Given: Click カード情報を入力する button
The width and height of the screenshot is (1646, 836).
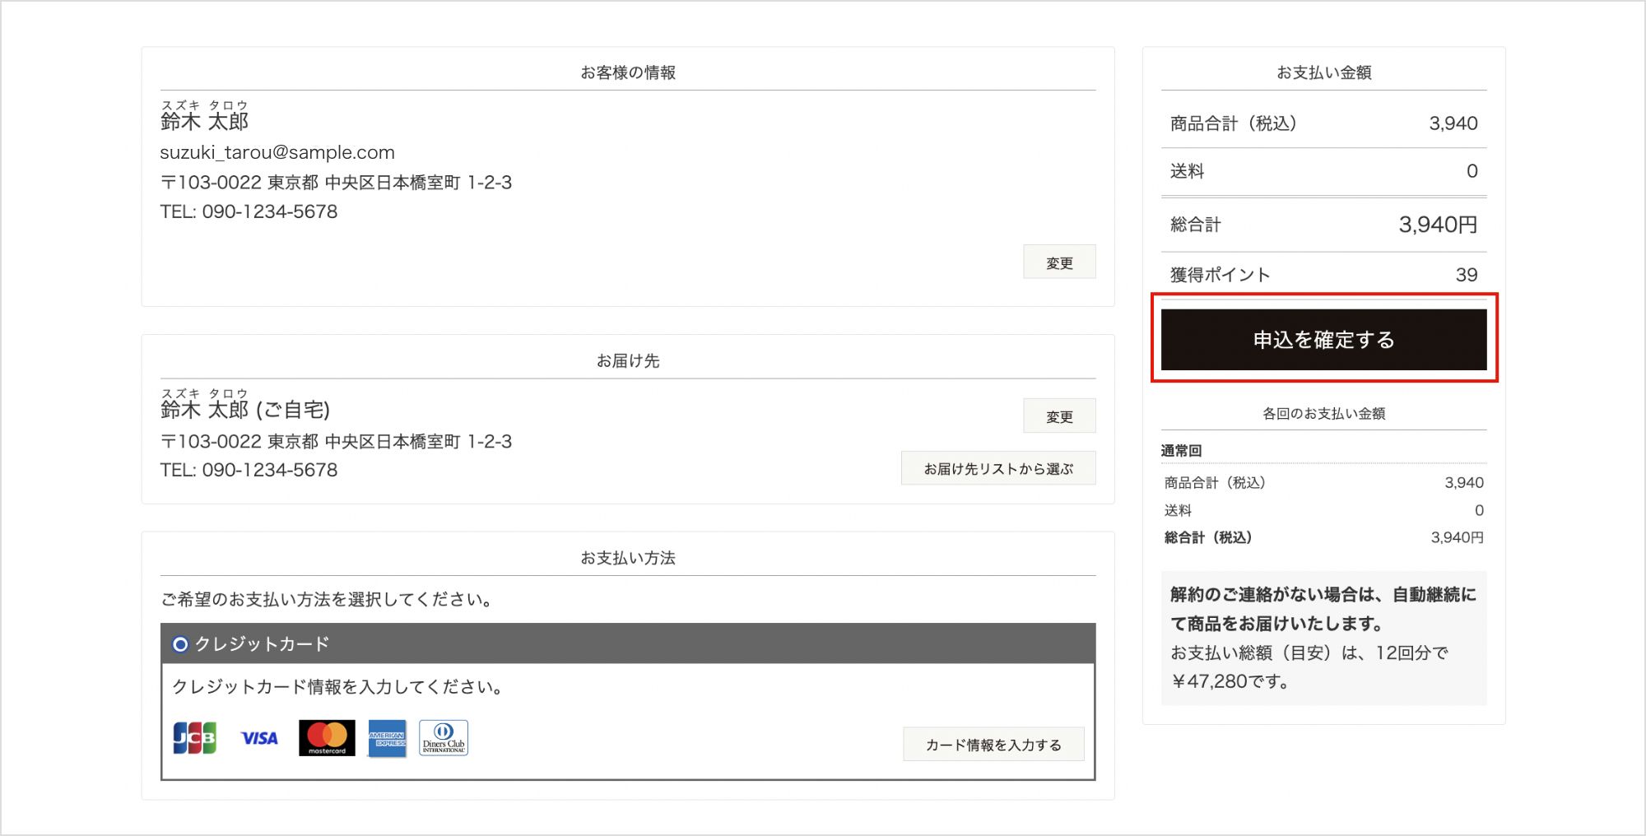Looking at the screenshot, I should pos(993,745).
